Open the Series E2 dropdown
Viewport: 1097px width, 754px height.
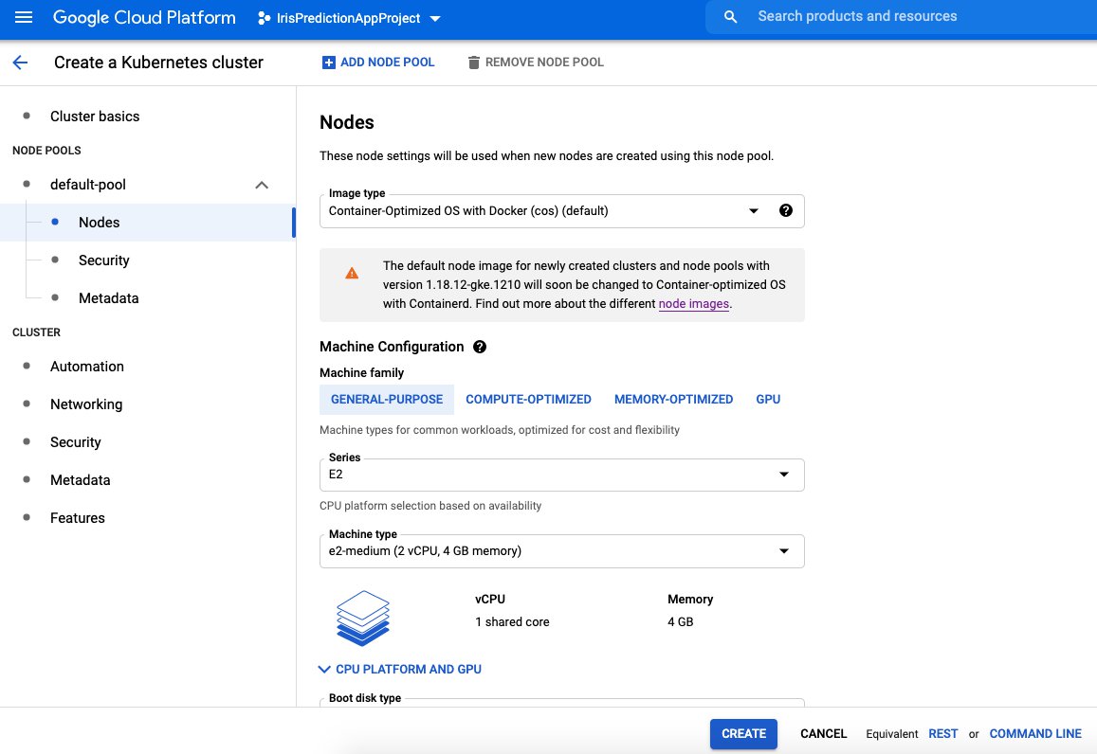point(561,475)
